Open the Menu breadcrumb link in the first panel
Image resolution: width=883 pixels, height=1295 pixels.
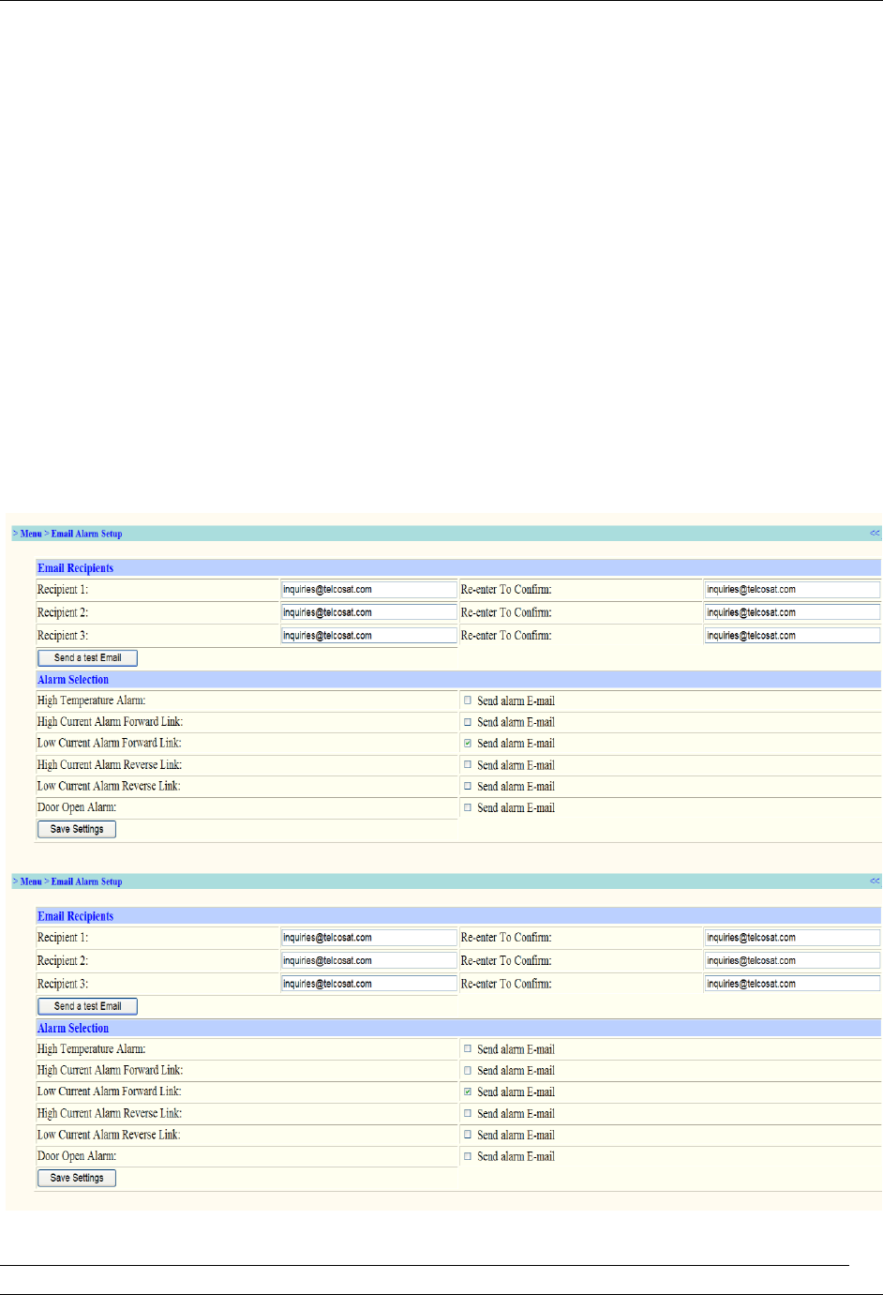[x=31, y=534]
